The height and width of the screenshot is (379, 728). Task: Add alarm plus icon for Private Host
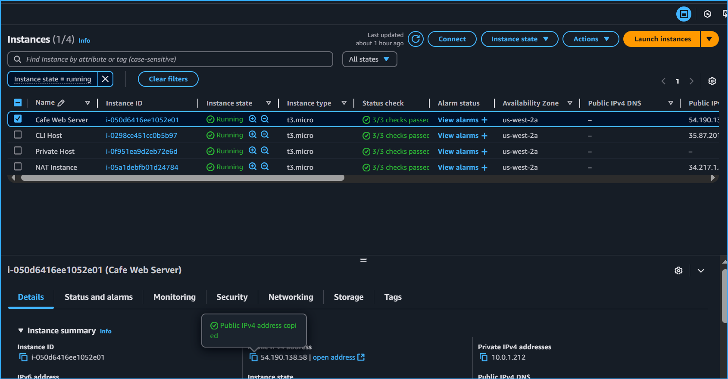tap(484, 152)
